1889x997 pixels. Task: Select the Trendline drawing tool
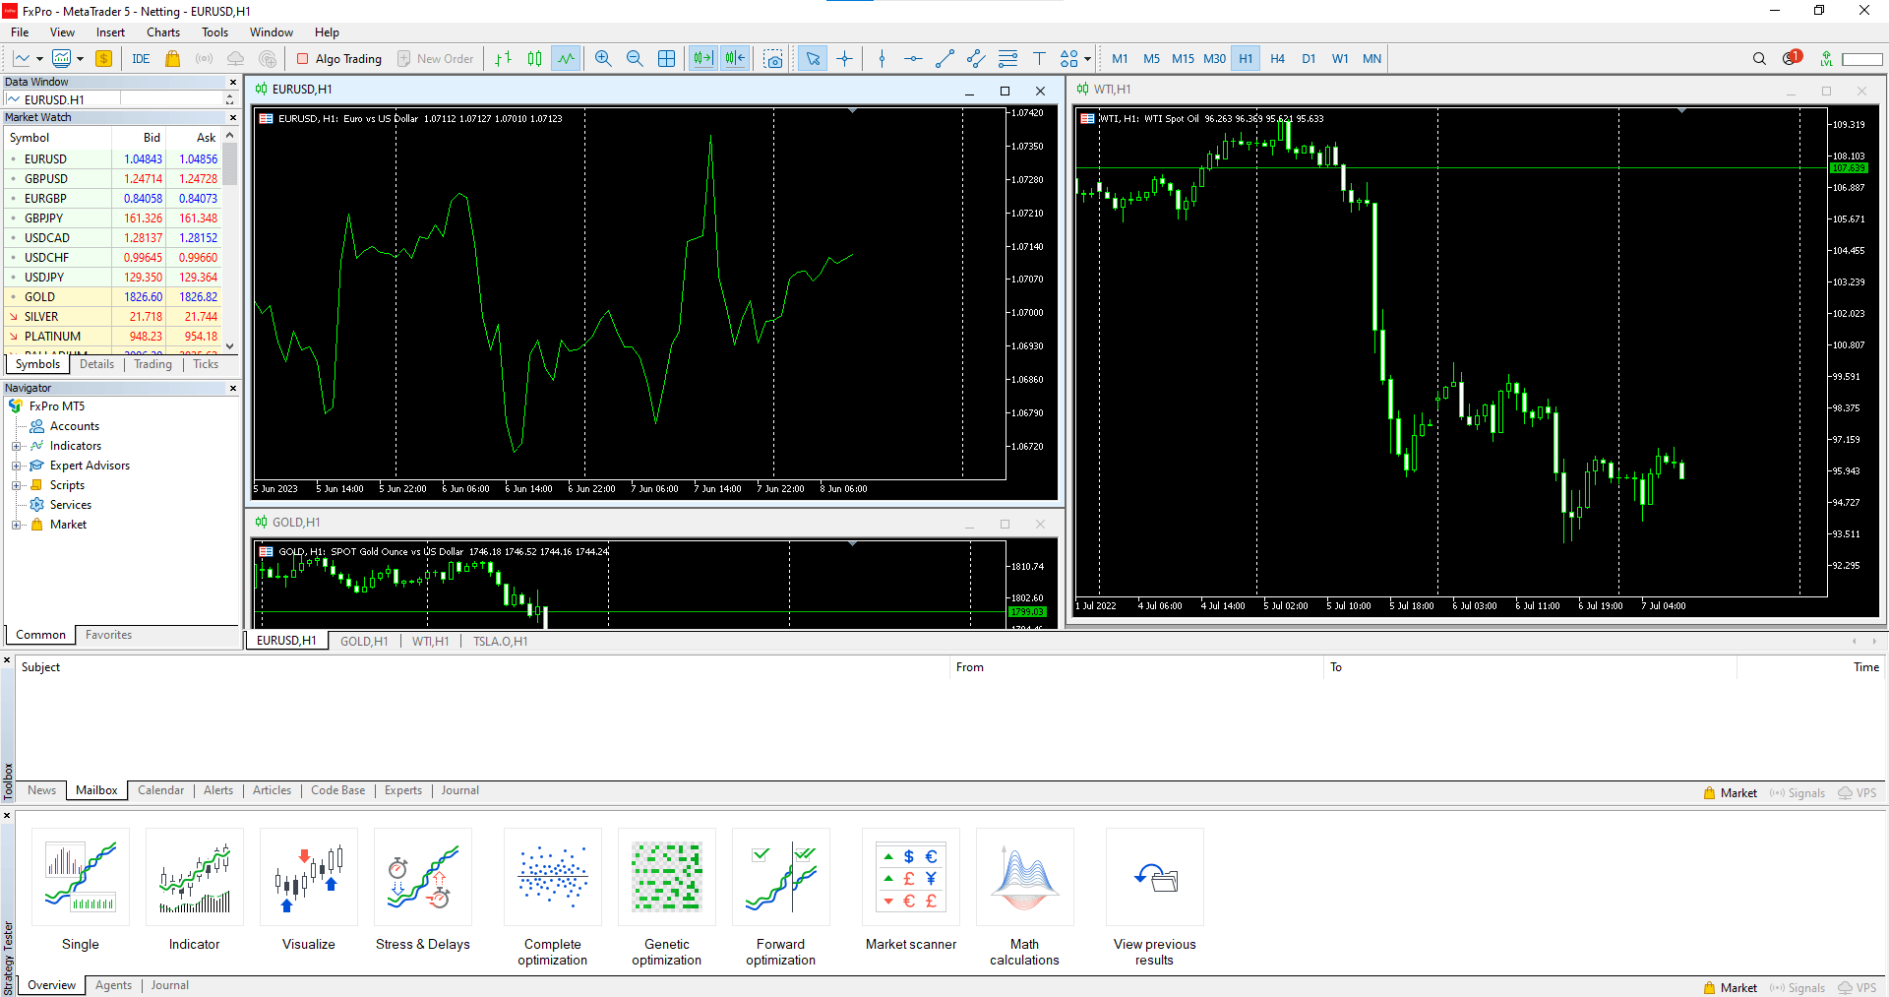945,58
